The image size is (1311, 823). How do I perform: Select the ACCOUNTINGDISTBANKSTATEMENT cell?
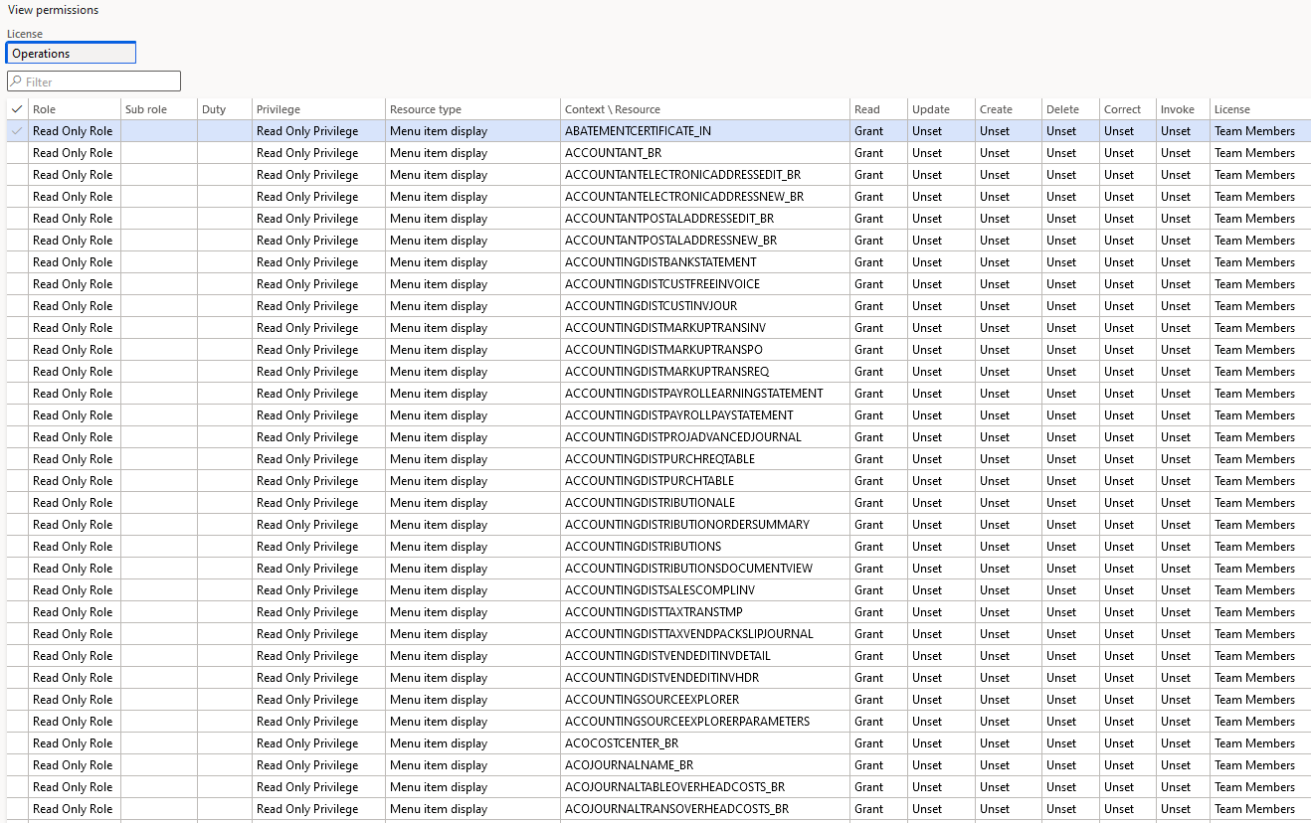click(x=705, y=262)
